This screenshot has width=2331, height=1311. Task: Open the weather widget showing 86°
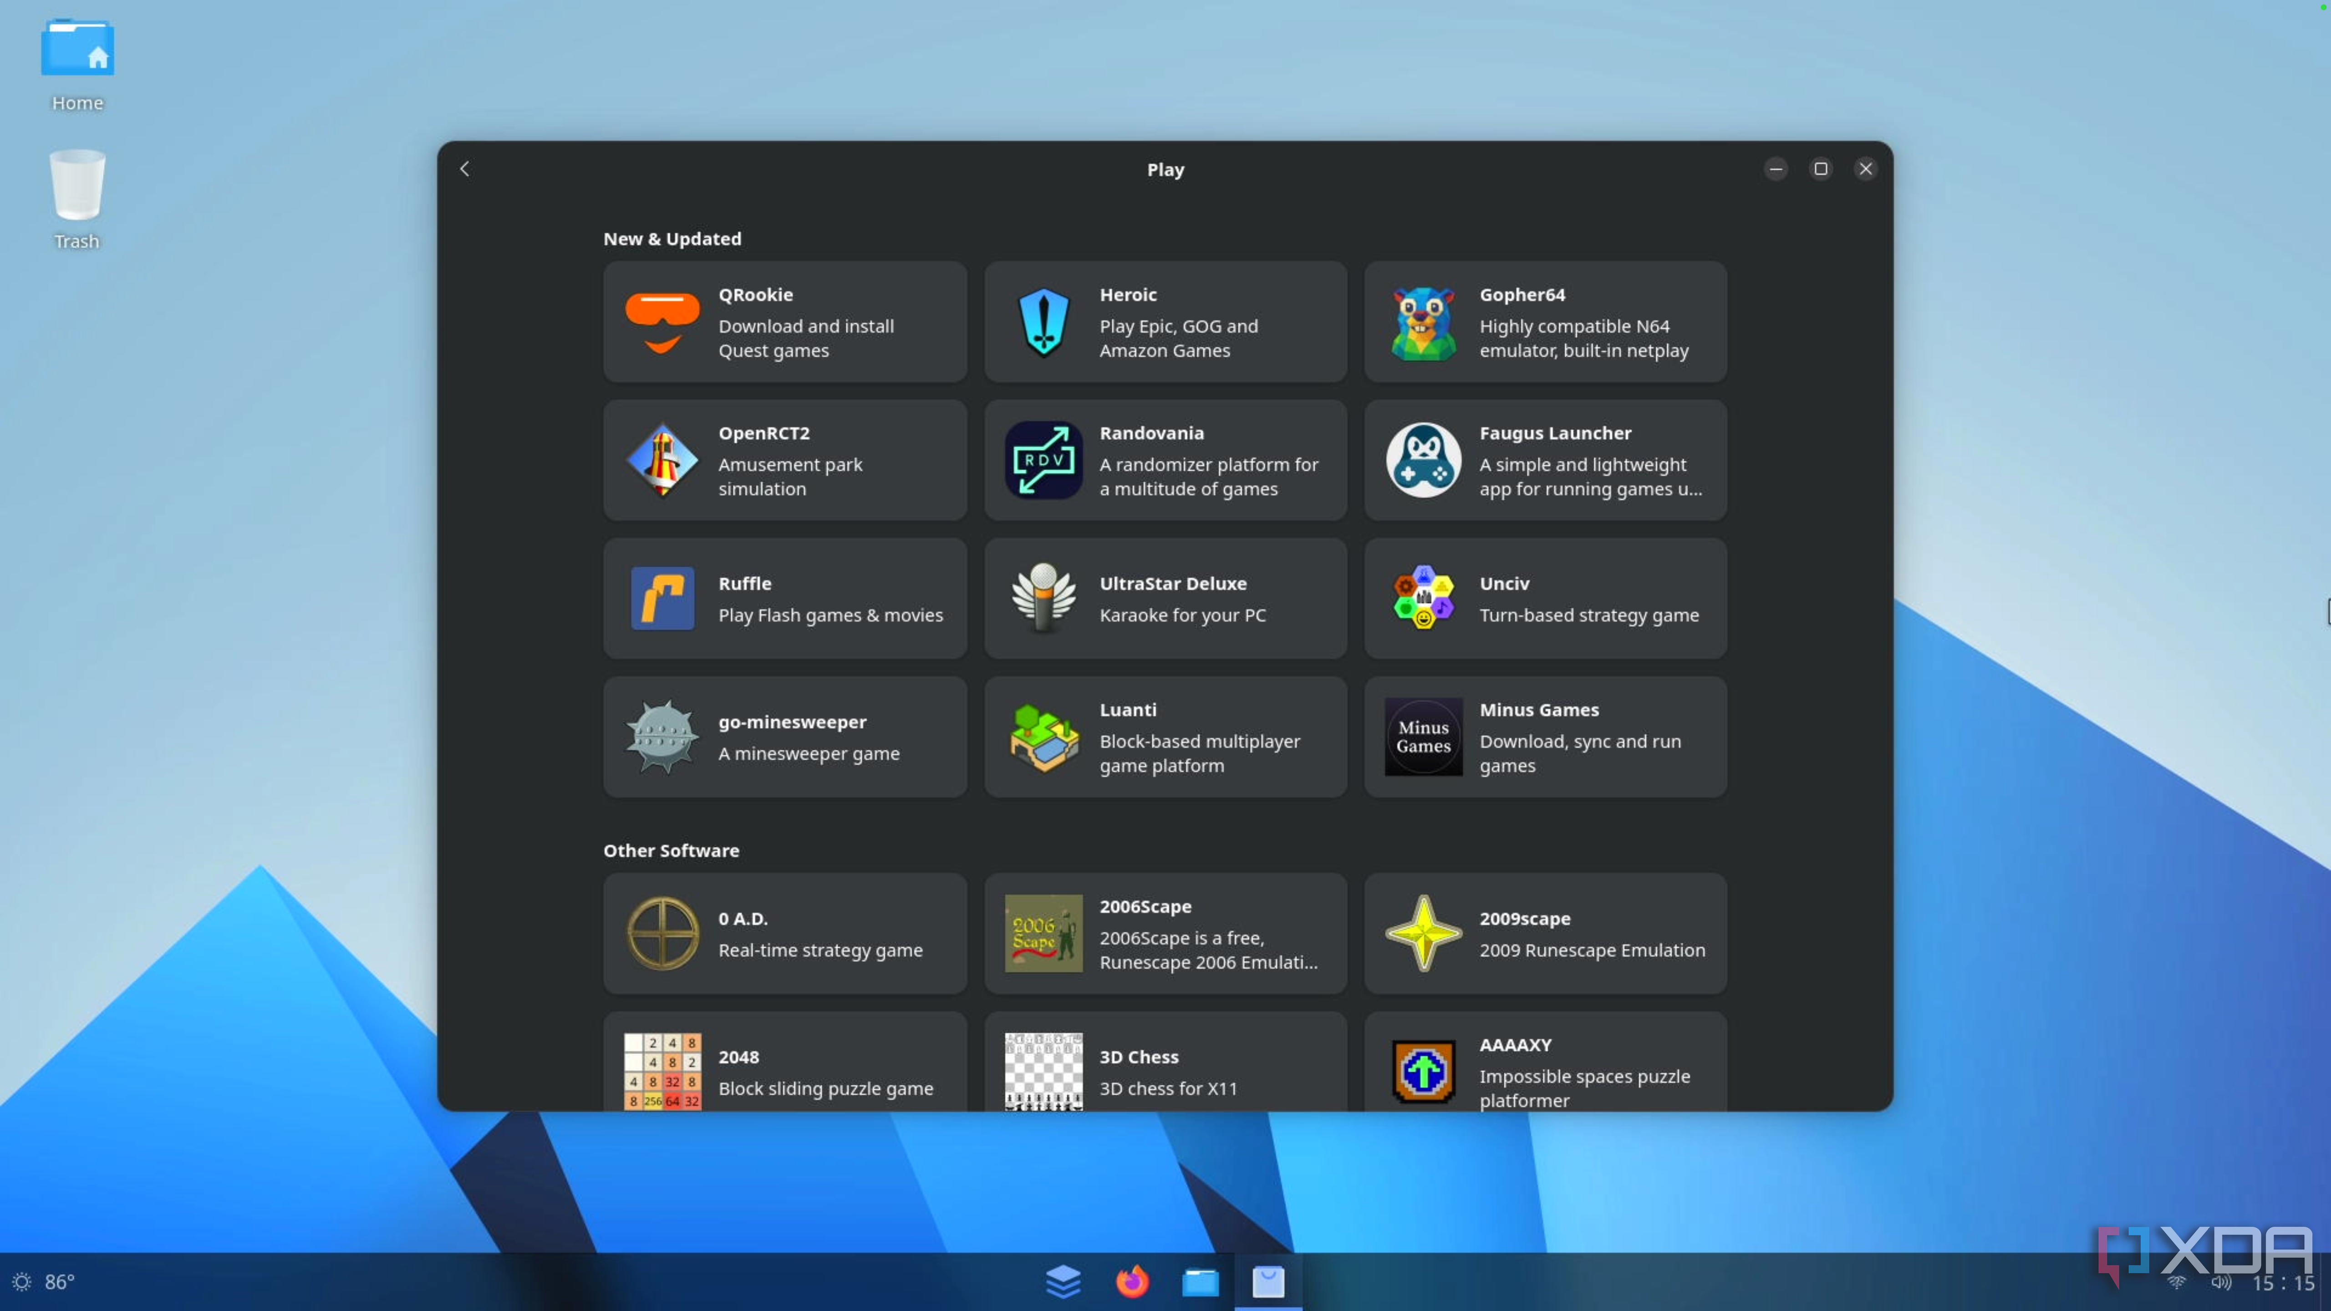pos(42,1282)
